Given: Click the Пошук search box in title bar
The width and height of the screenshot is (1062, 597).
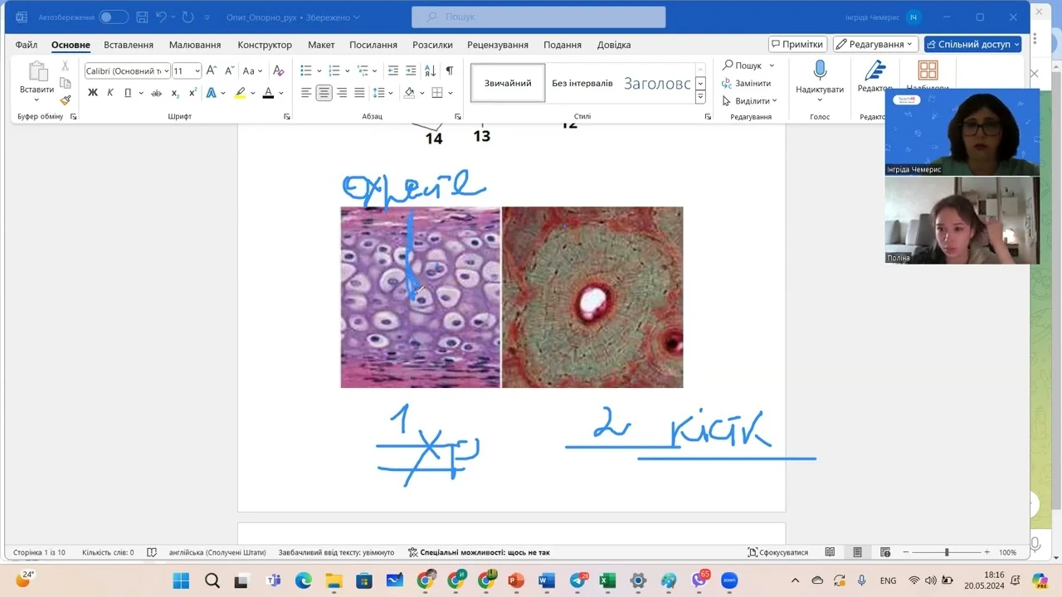Looking at the screenshot, I should tap(538, 17).
